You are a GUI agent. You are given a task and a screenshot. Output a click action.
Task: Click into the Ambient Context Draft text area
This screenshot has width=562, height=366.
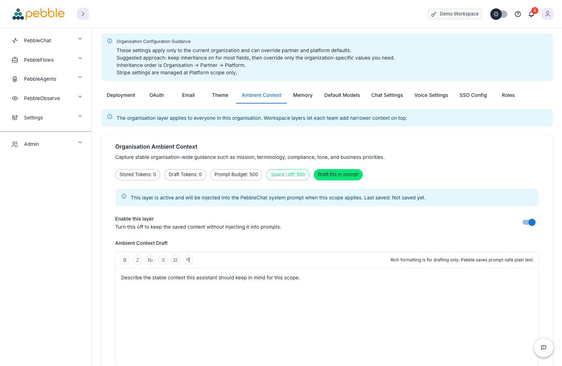(327, 317)
